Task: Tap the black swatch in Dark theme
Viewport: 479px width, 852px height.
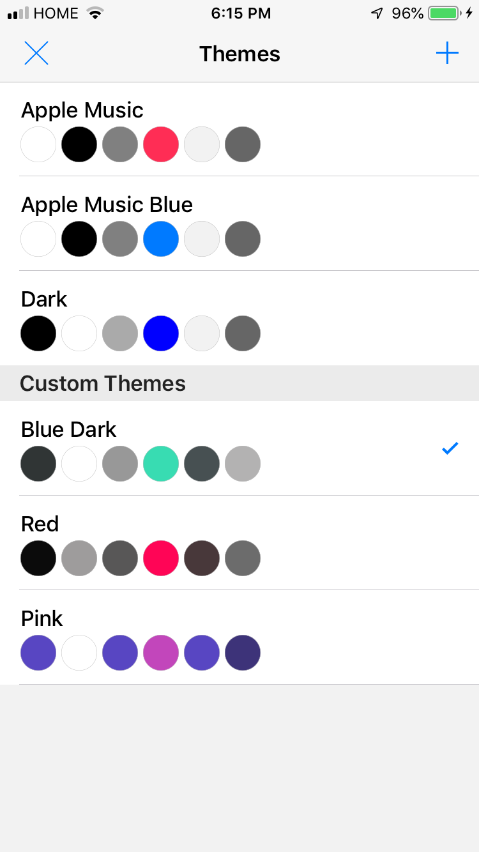Action: point(38,333)
